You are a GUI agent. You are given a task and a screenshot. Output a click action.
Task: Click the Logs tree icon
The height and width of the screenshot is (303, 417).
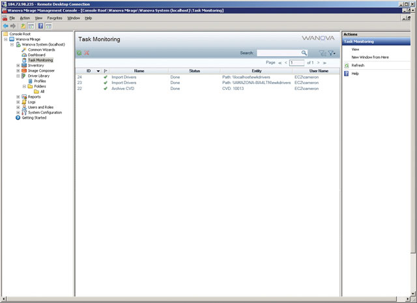point(24,102)
